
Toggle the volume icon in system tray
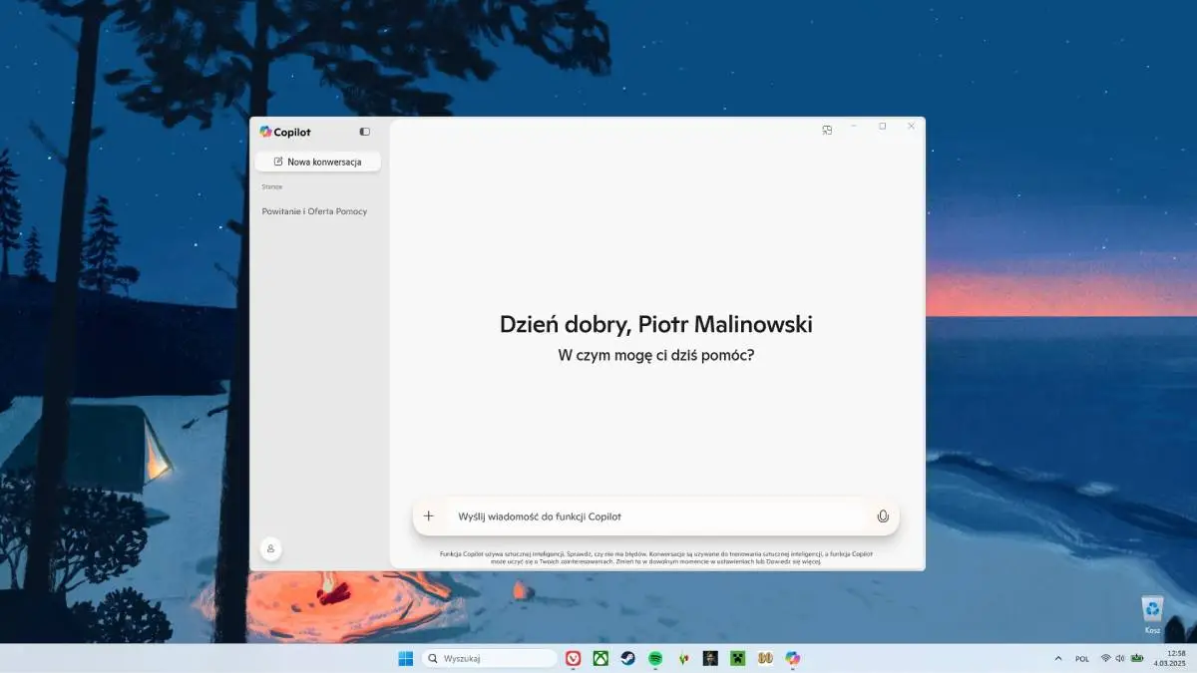click(x=1119, y=658)
